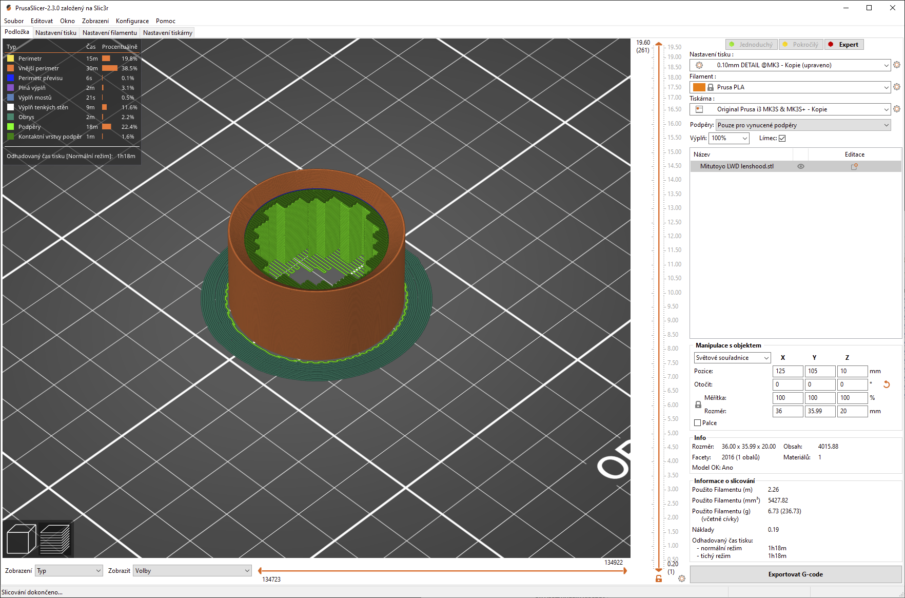Reset rotation with the orange arrow icon
This screenshot has width=905, height=598.
[887, 384]
